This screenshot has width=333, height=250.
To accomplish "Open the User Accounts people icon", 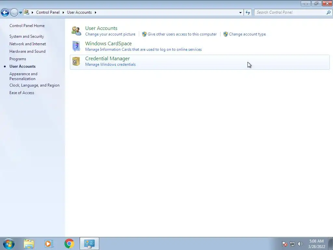I will pyautogui.click(x=76, y=31).
